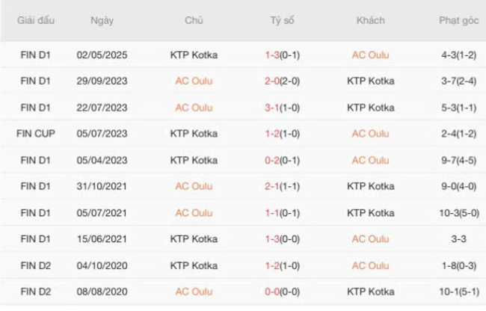
Task: Click the 10-1(5-1) corner kicks value
Action: pyautogui.click(x=458, y=292)
